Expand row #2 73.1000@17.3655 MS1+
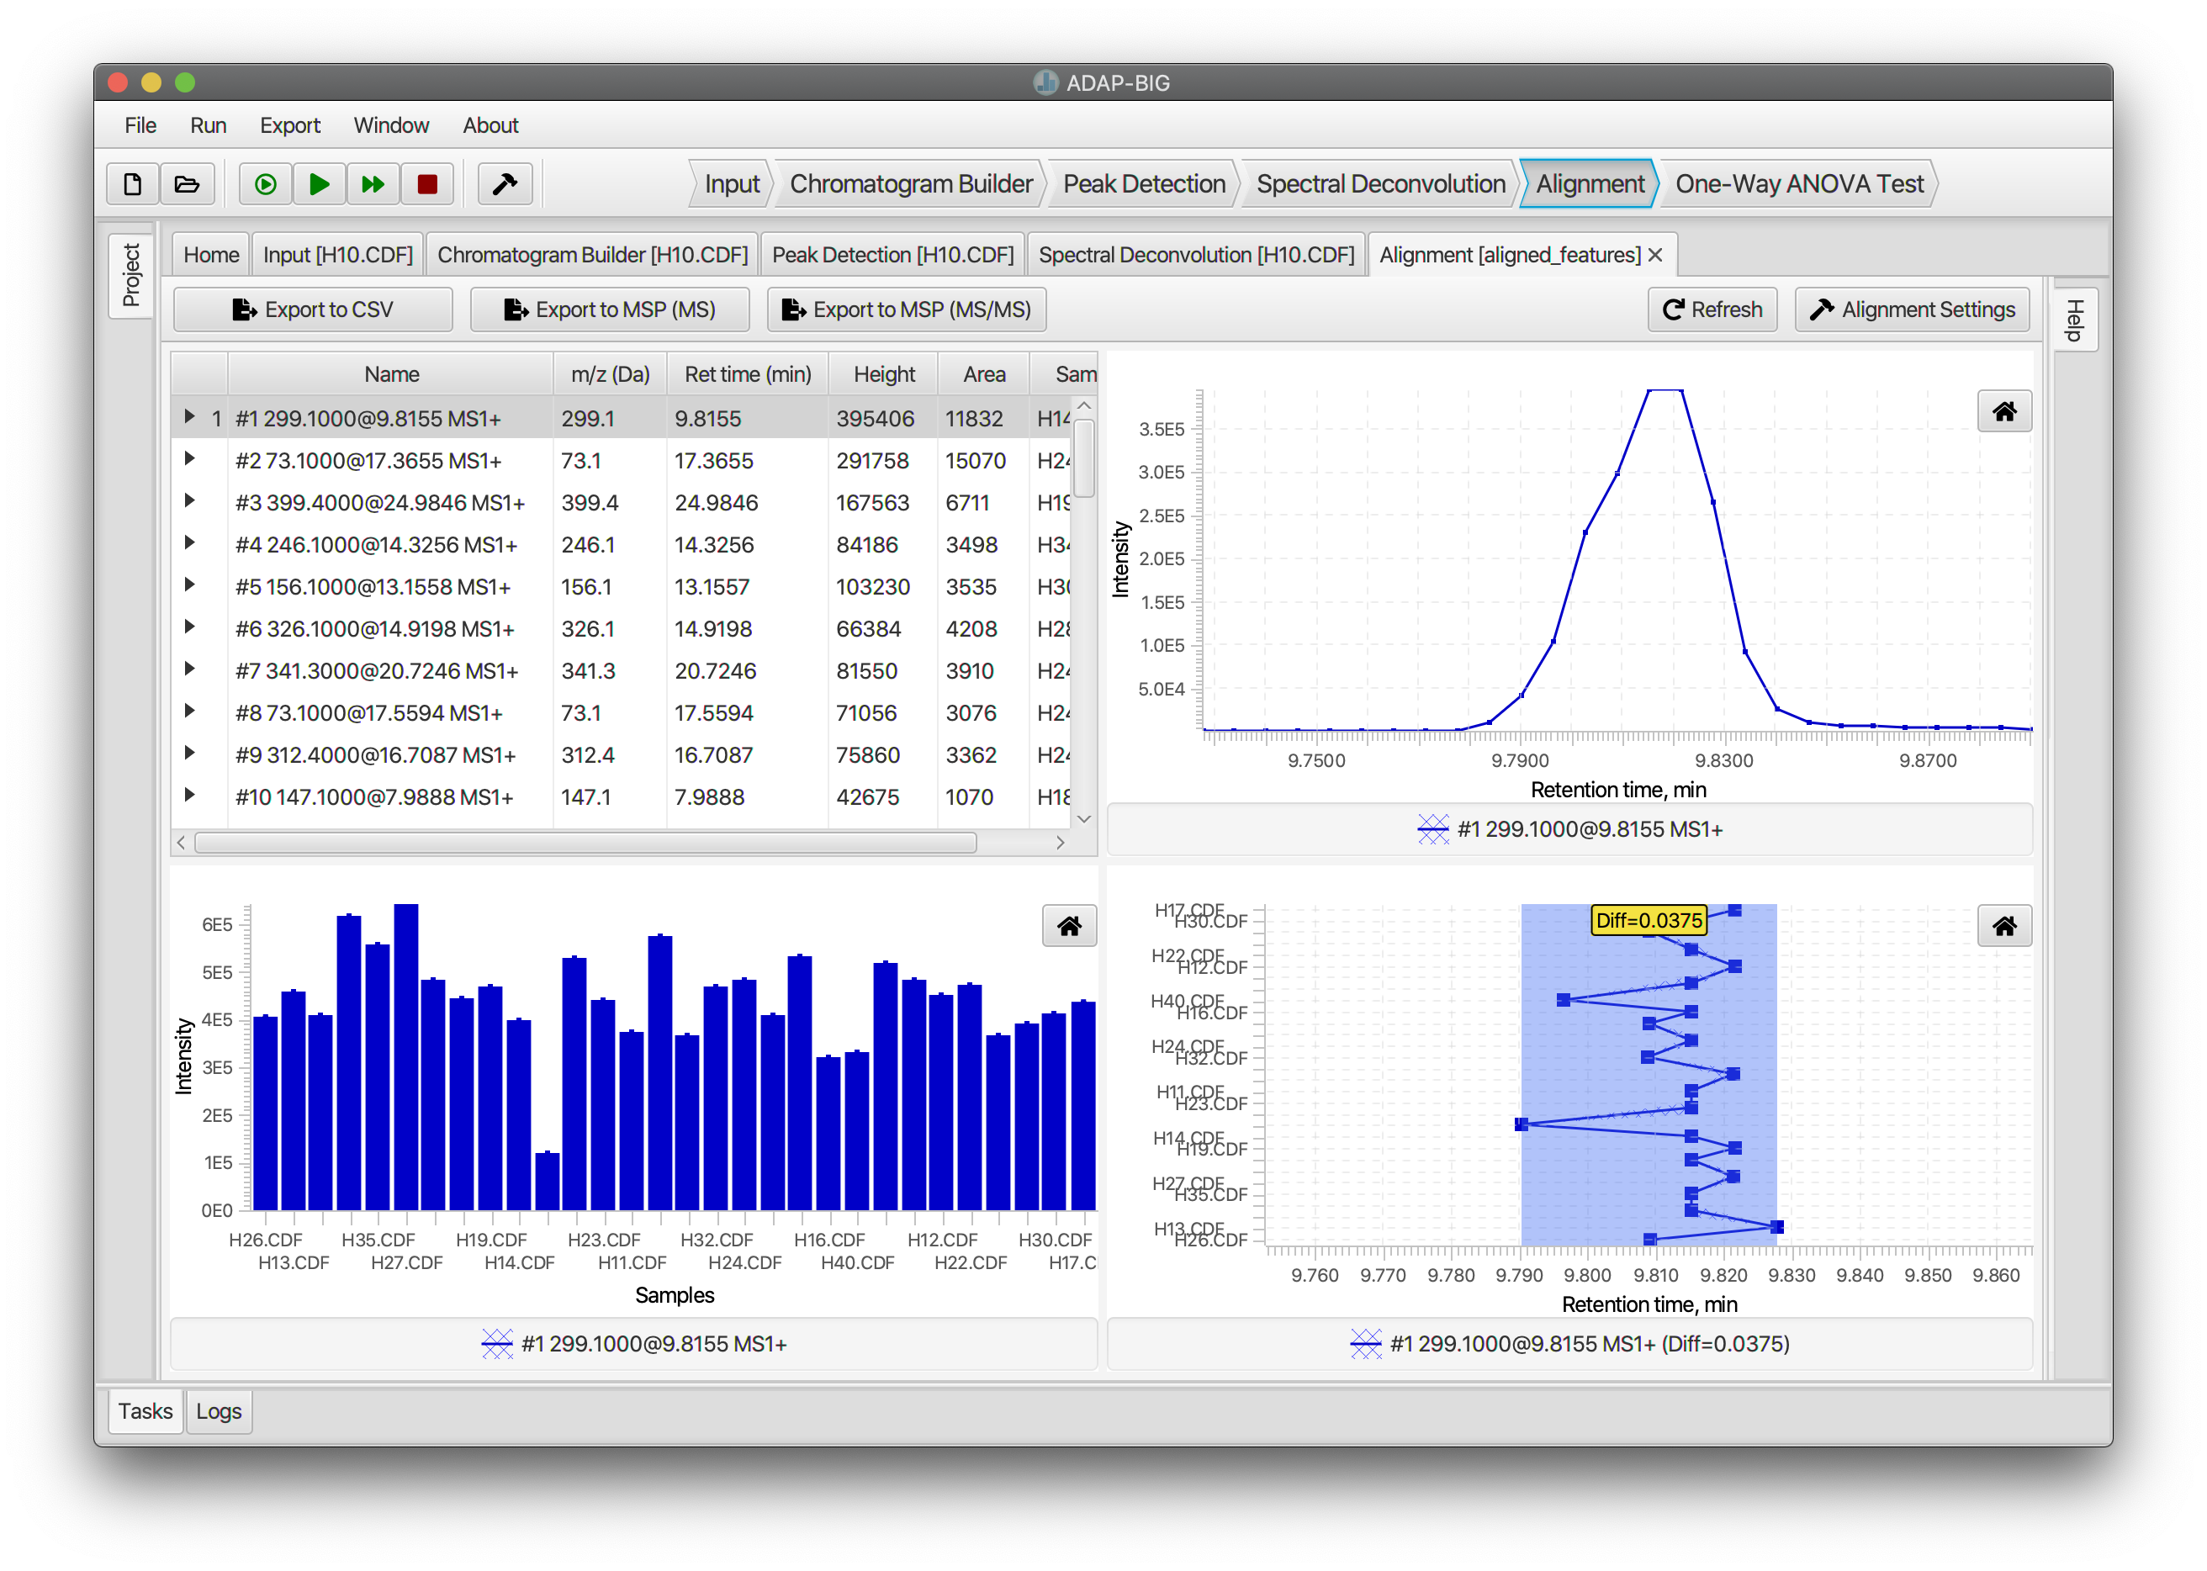2207x1571 pixels. (x=189, y=458)
